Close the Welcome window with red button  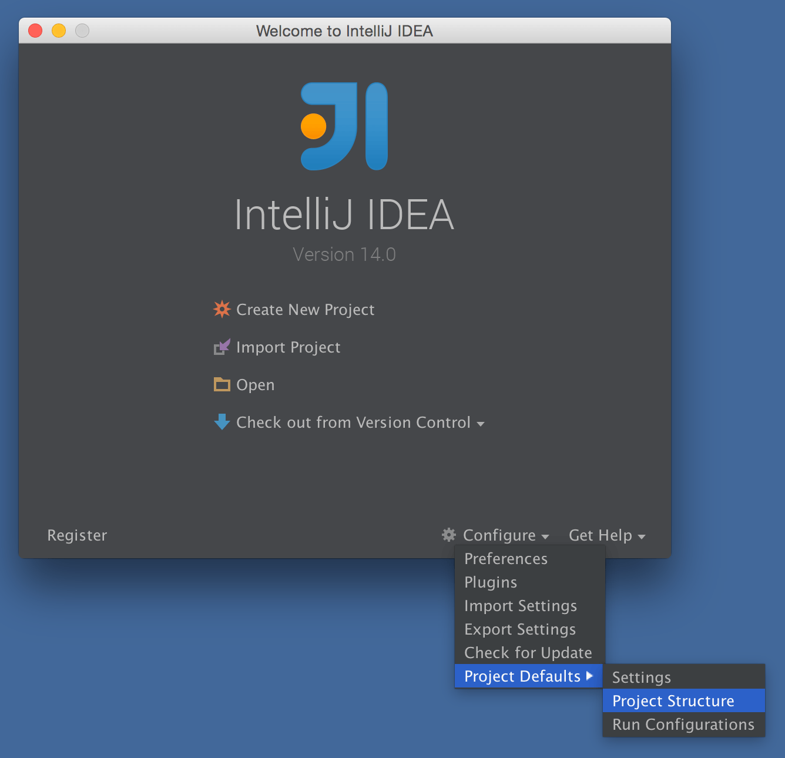[35, 31]
